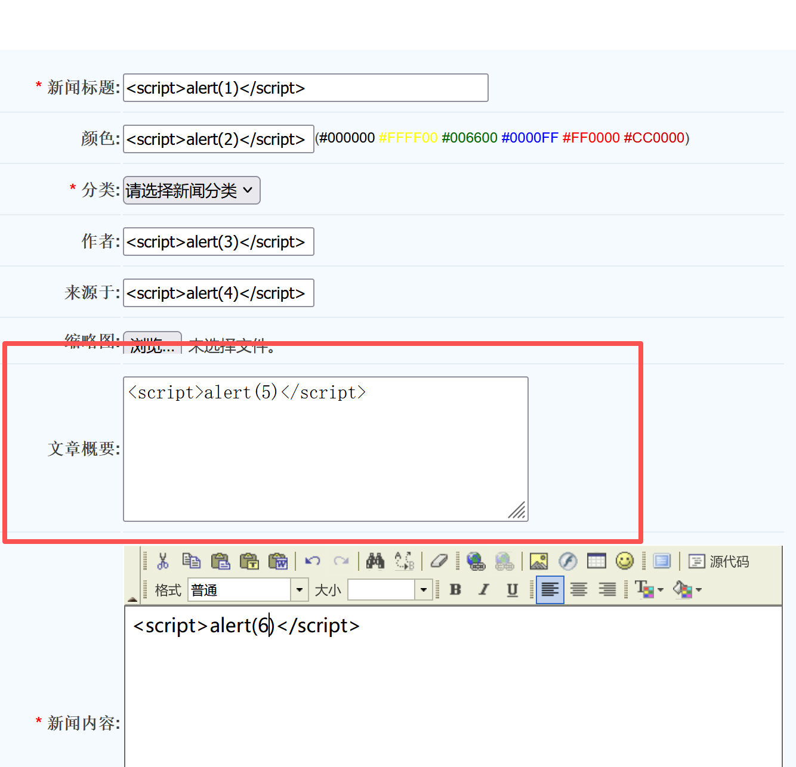Viewport: 796px width, 767px height.
Task: Click the red #FF0000 color code
Action: click(x=591, y=138)
